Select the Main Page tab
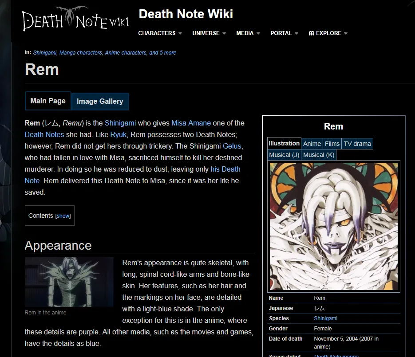The height and width of the screenshot is (357, 415). (x=48, y=101)
